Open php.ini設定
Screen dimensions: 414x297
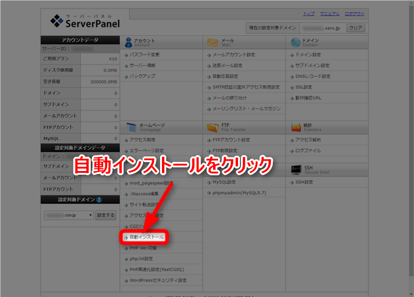(x=141, y=259)
